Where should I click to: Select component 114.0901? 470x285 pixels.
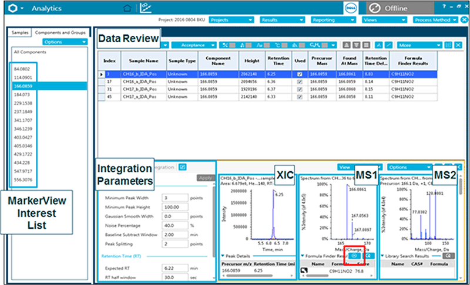(x=23, y=77)
